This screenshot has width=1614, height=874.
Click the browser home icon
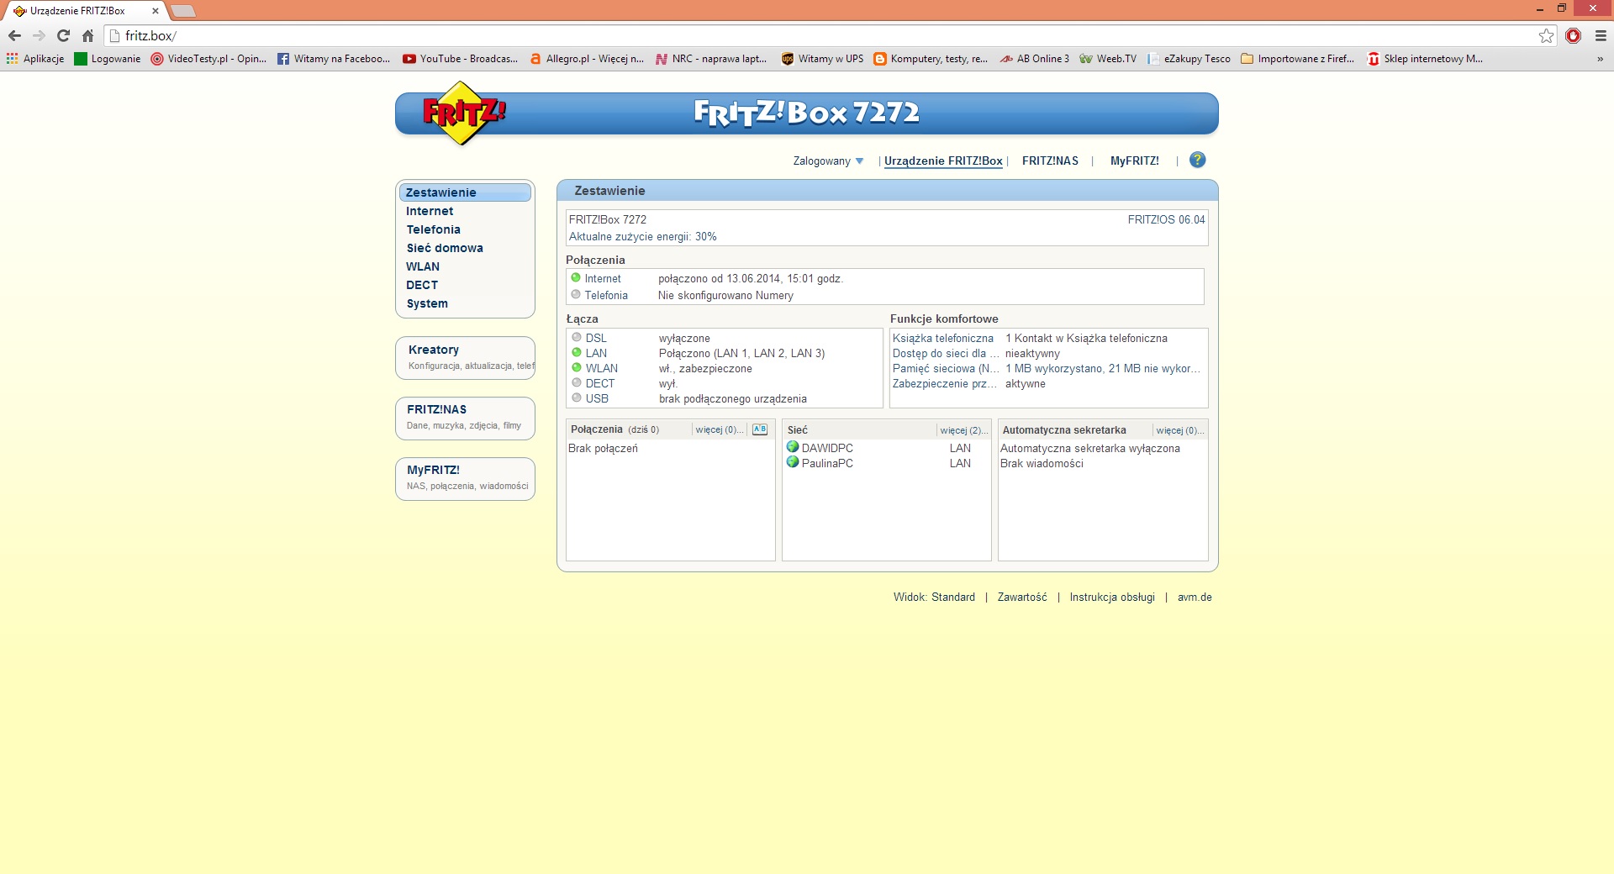coord(87,36)
